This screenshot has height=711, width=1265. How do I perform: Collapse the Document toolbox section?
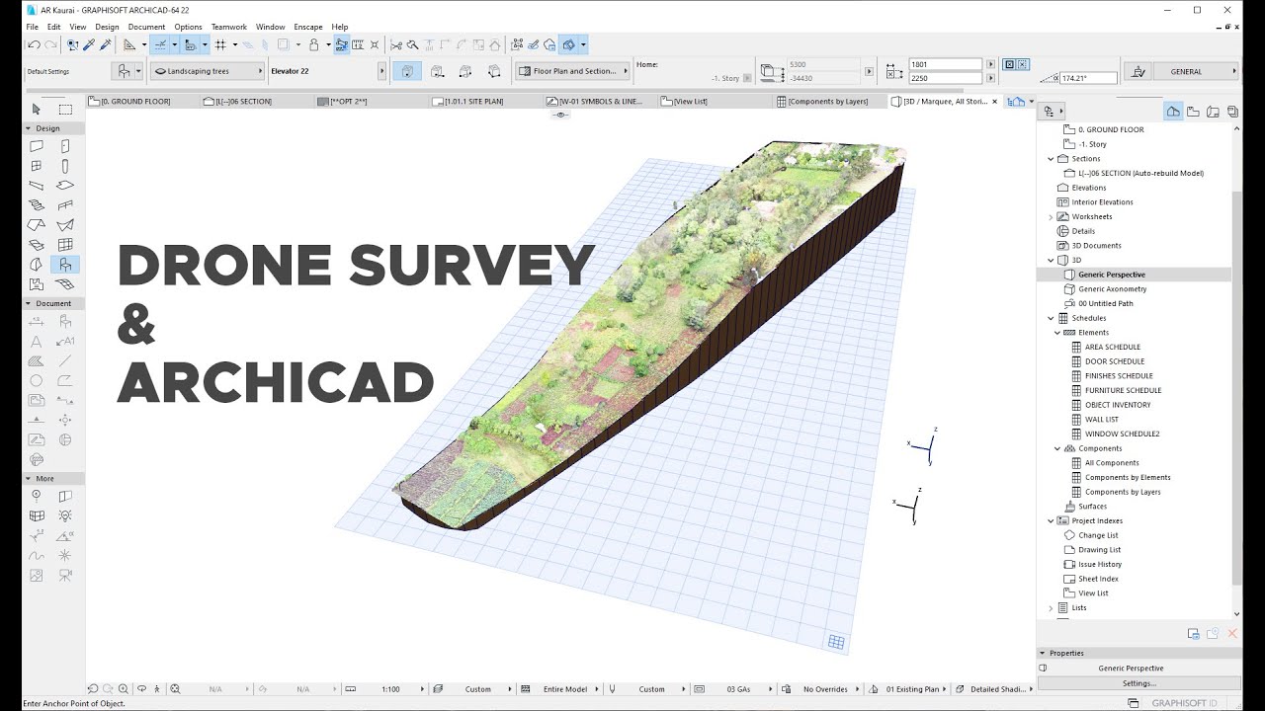(x=29, y=303)
